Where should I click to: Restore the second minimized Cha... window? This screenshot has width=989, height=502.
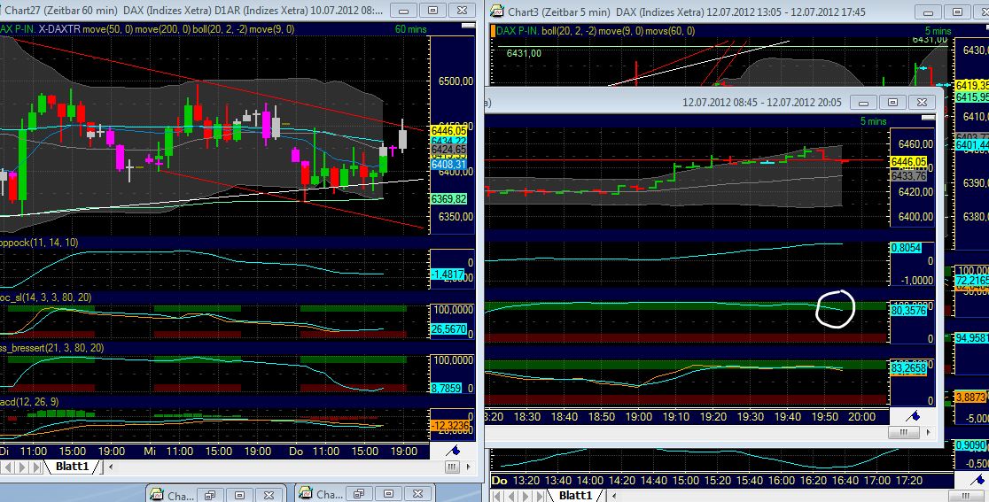coord(359,494)
